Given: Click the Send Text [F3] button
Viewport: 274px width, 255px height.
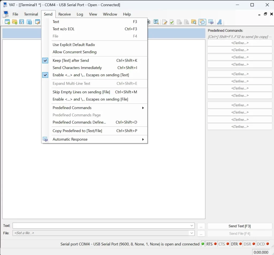Looking at the screenshot, I should (239, 226).
